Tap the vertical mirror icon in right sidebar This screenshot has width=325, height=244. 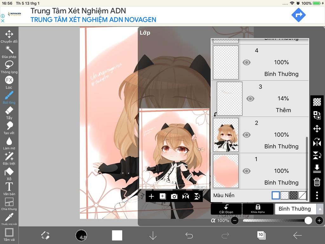[317, 155]
